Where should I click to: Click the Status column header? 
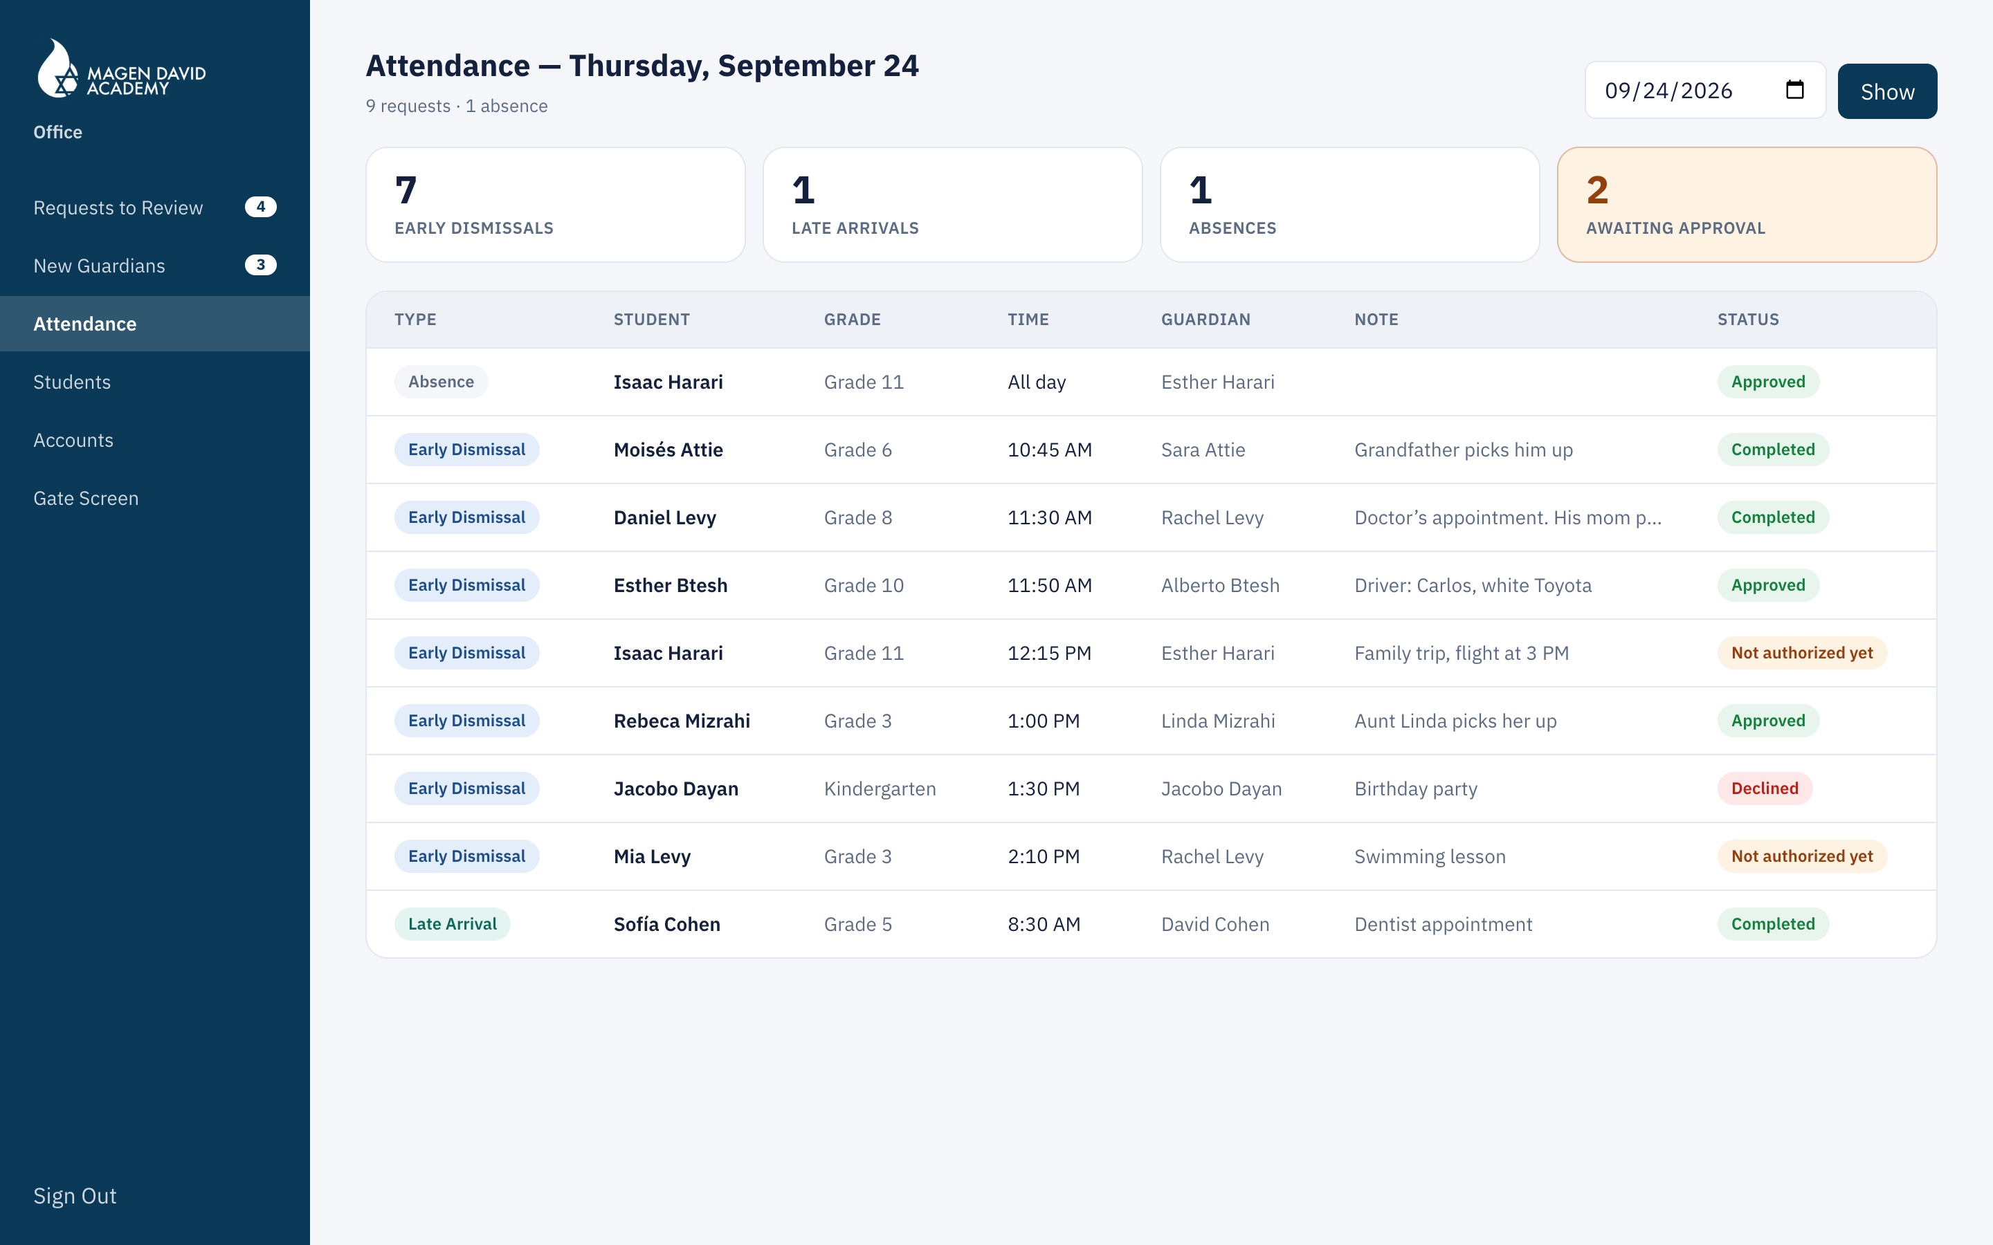1747,320
